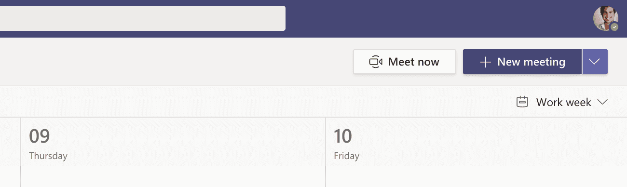The image size is (627, 187).
Task: Select the Friday 10 day header
Action: pyautogui.click(x=476, y=144)
